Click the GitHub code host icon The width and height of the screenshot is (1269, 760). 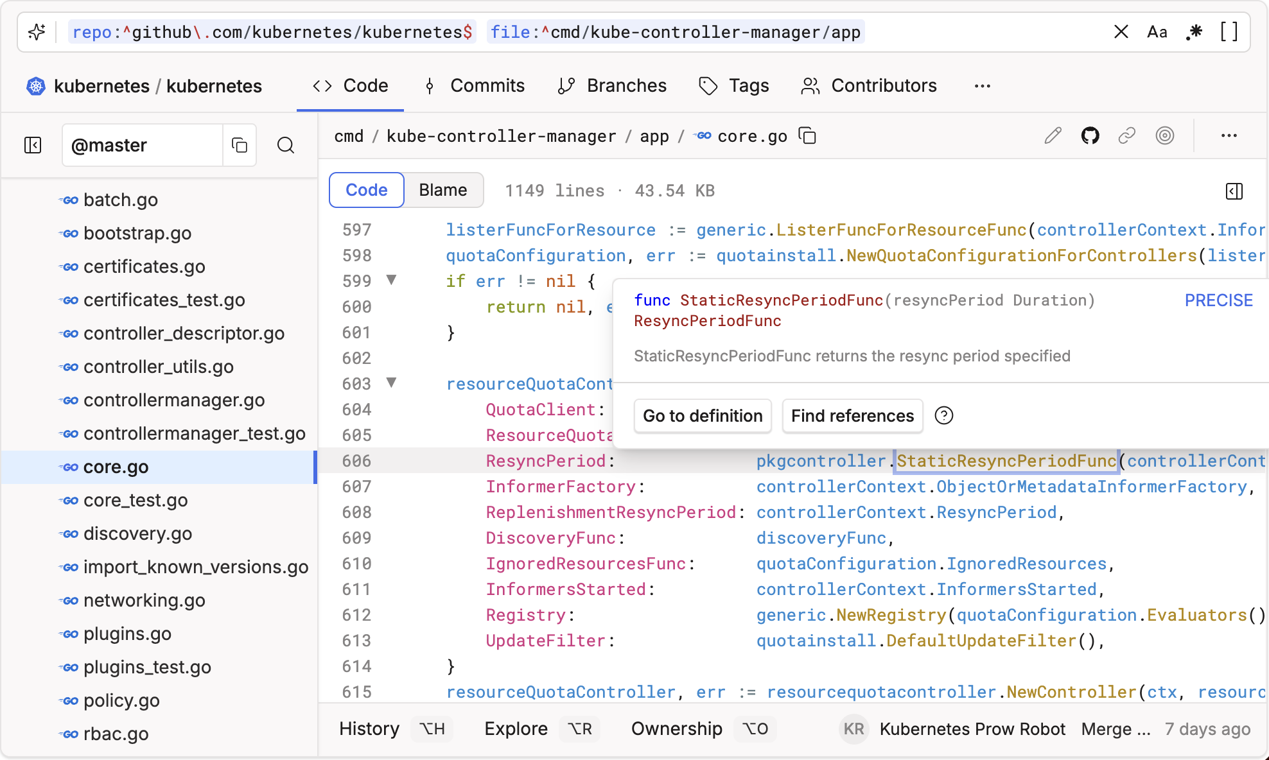[x=1090, y=135]
